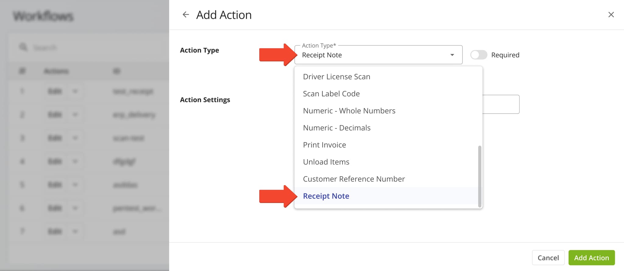
Task: Toggle the Required switch on
Action: (478, 55)
